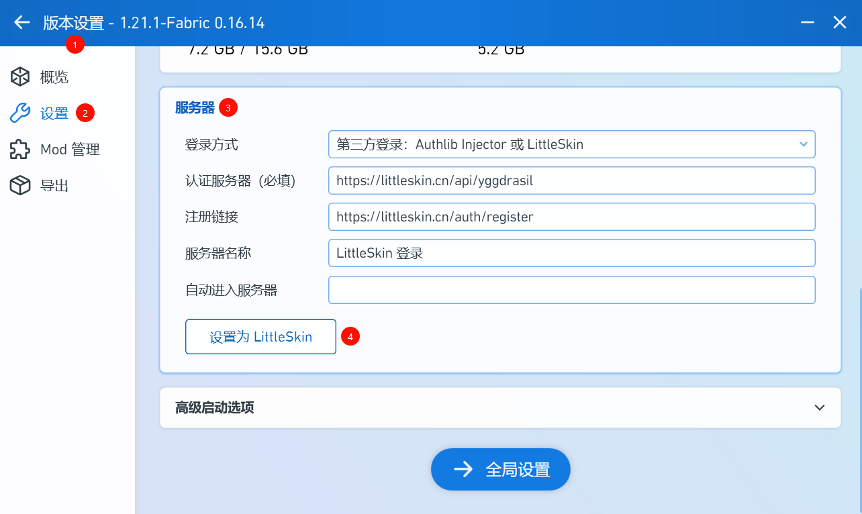This screenshot has height=514, width=862.
Task: Click the puzzle piece icon for Mod 管理
Action: [x=20, y=150]
